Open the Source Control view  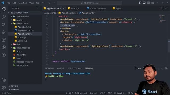[4, 25]
